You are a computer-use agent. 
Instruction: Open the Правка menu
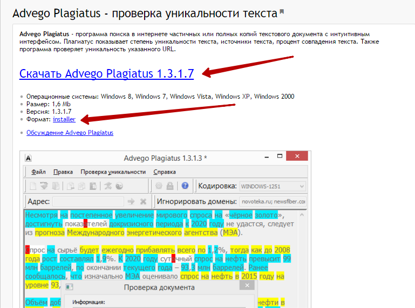coord(63,172)
